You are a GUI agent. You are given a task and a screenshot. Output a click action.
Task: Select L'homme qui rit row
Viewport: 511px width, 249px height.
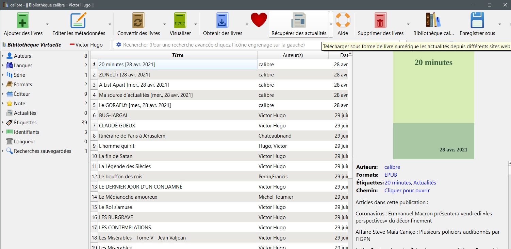219,146
